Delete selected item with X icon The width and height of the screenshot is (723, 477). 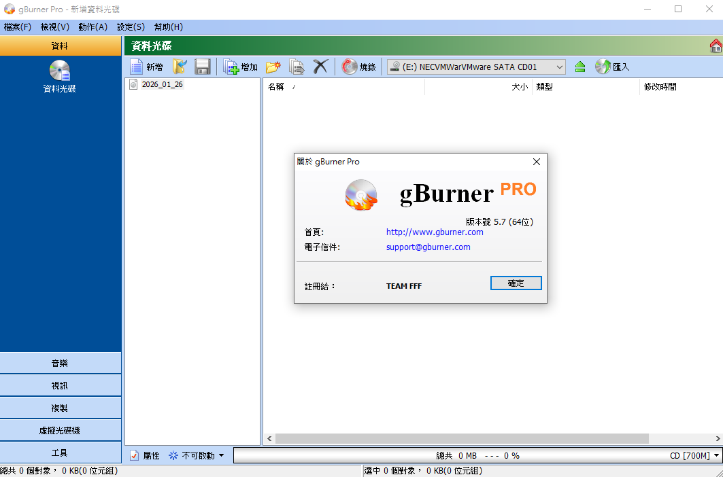pyautogui.click(x=320, y=67)
